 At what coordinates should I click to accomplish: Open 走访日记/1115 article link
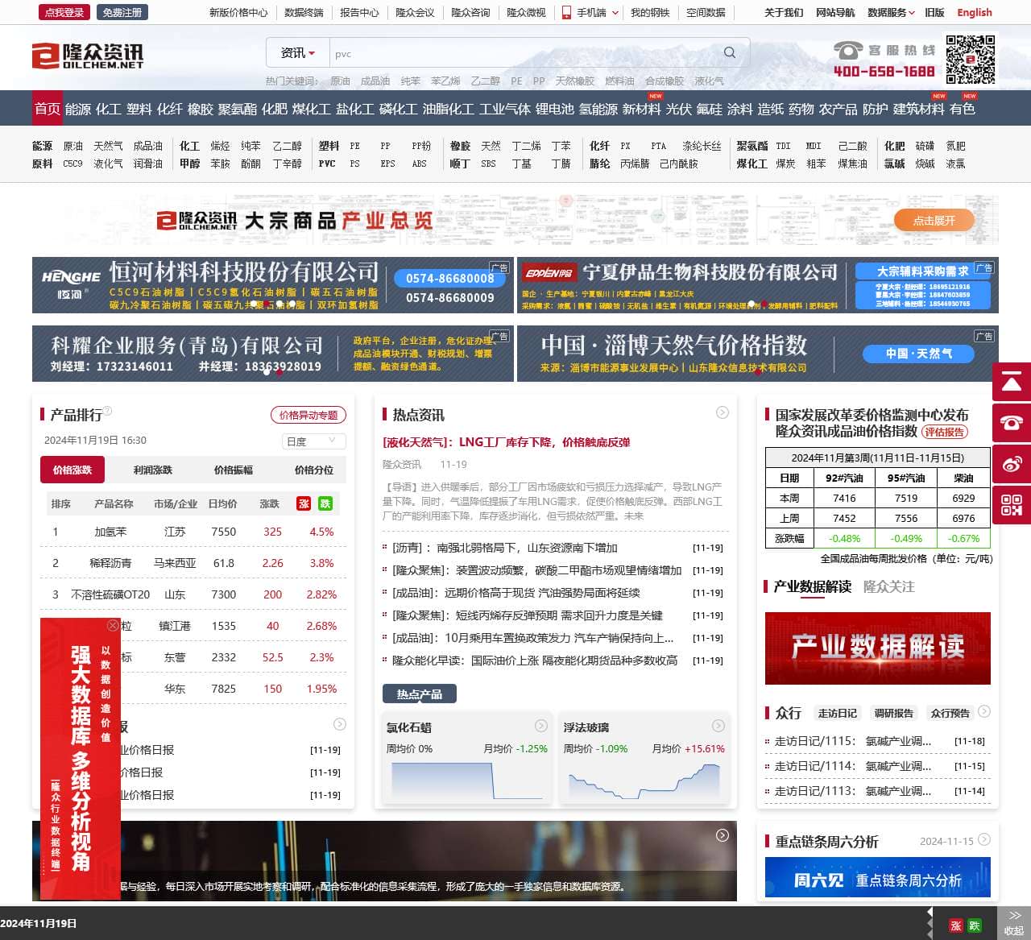(x=853, y=741)
